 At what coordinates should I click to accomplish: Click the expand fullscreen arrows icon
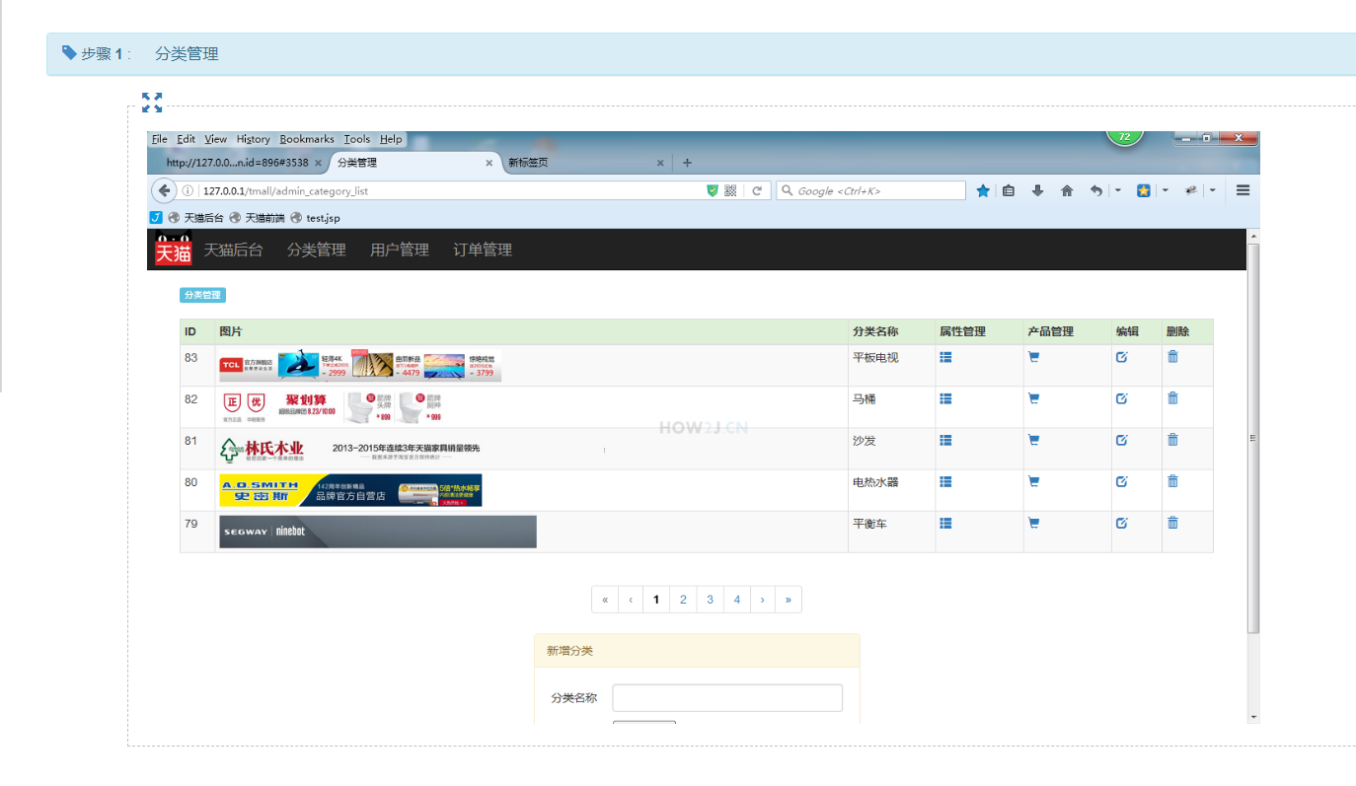[x=152, y=102]
